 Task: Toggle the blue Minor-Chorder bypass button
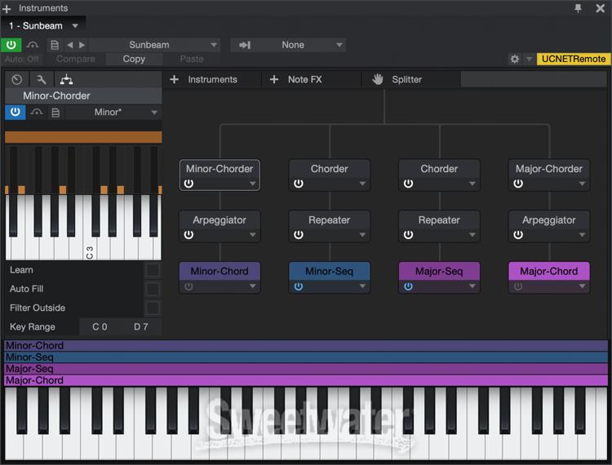point(16,113)
